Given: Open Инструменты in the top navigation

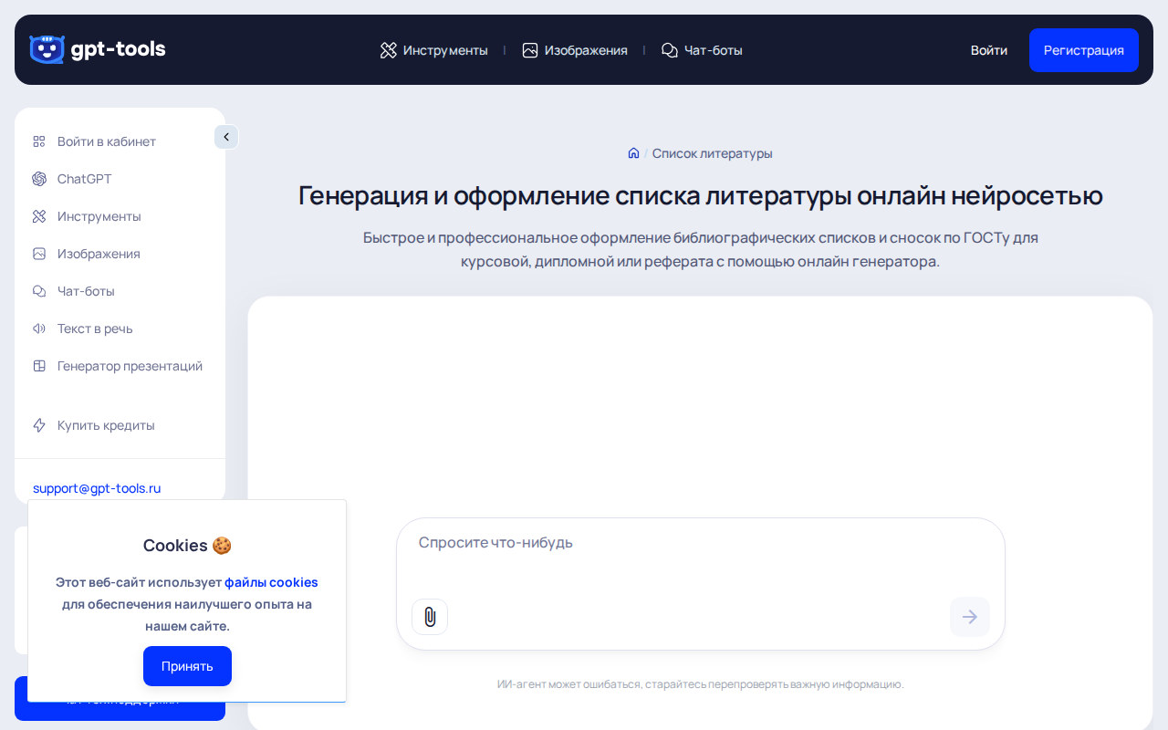Looking at the screenshot, I should click(x=434, y=50).
